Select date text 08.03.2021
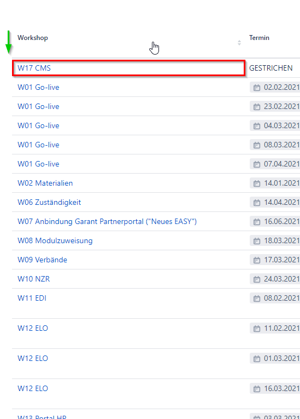 282,145
